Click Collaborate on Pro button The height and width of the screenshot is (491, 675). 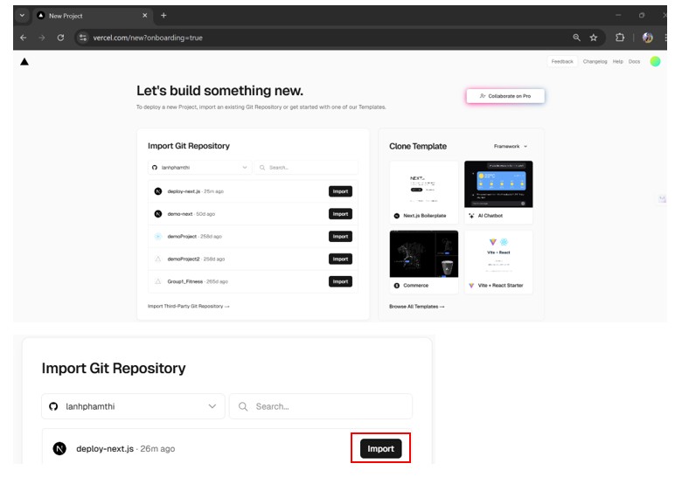tap(505, 96)
